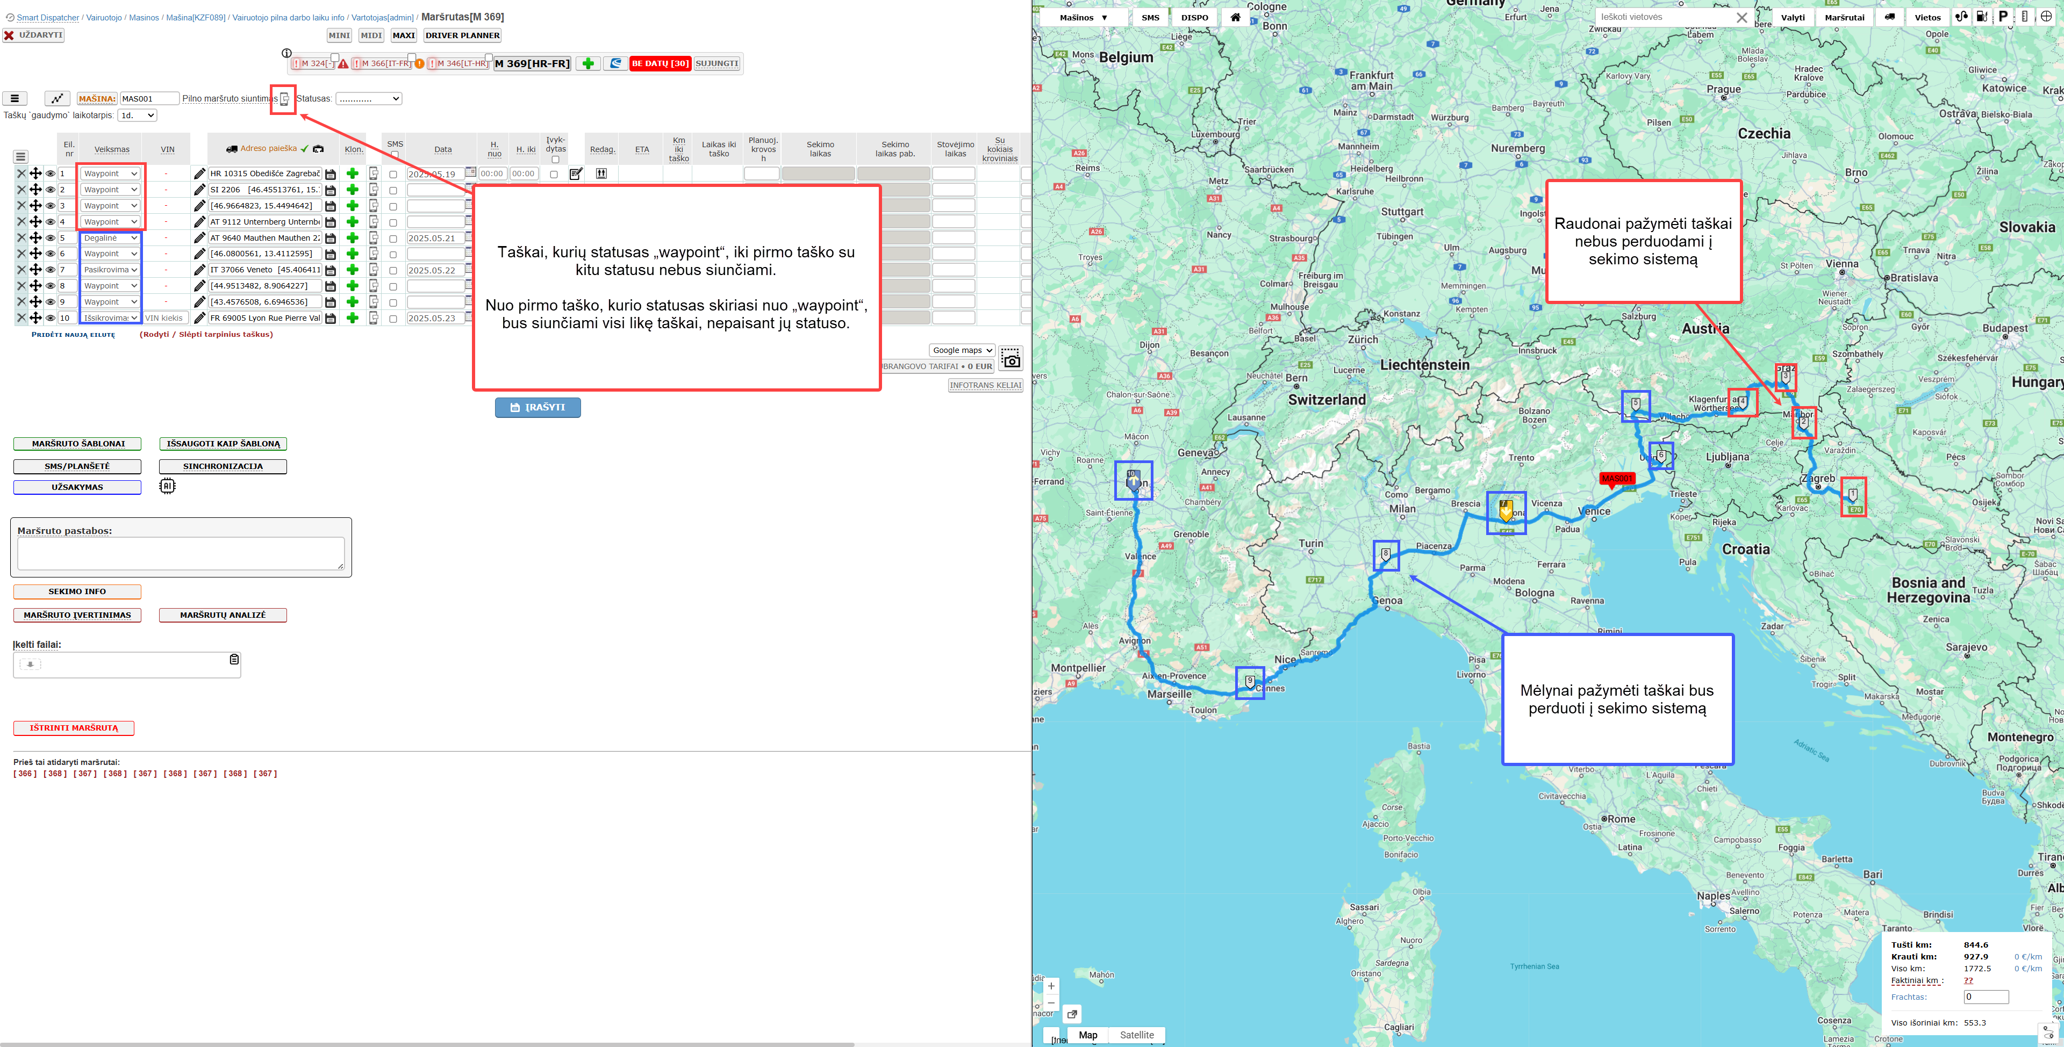Toggle the Įvykdytas column header checkbox
Screen dimensions: 2064x1047
click(x=555, y=160)
